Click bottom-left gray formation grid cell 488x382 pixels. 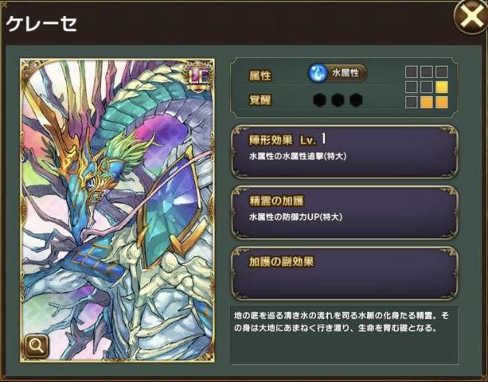click(x=411, y=103)
